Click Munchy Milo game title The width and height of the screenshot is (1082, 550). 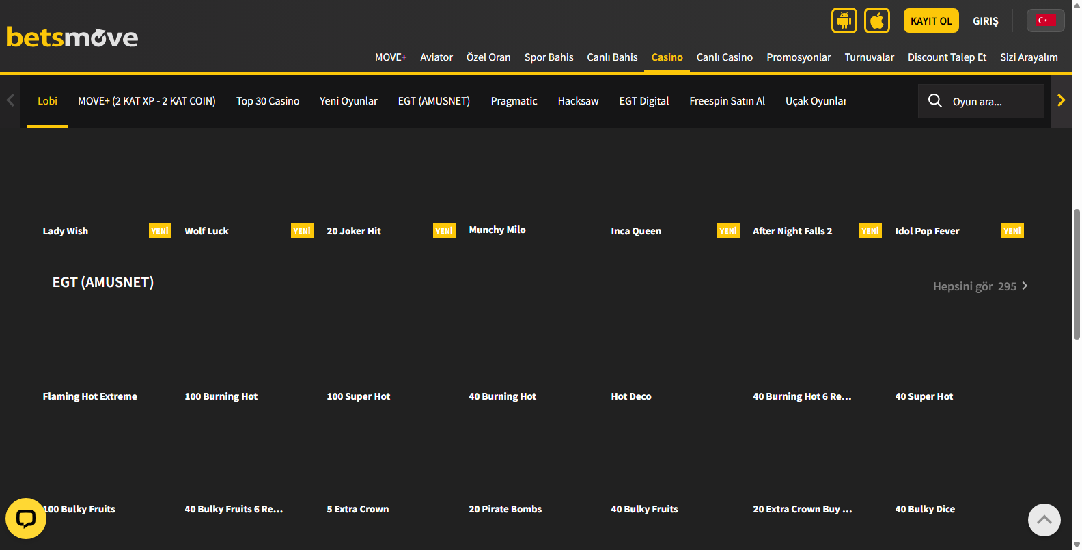pyautogui.click(x=497, y=230)
